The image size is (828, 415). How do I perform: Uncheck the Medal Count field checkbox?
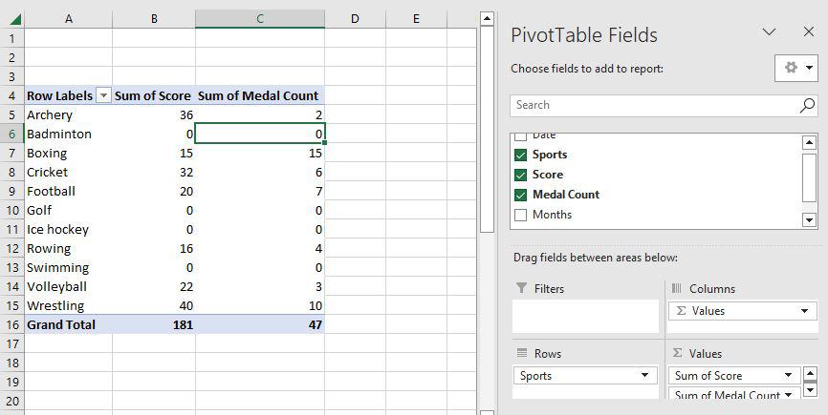point(520,195)
